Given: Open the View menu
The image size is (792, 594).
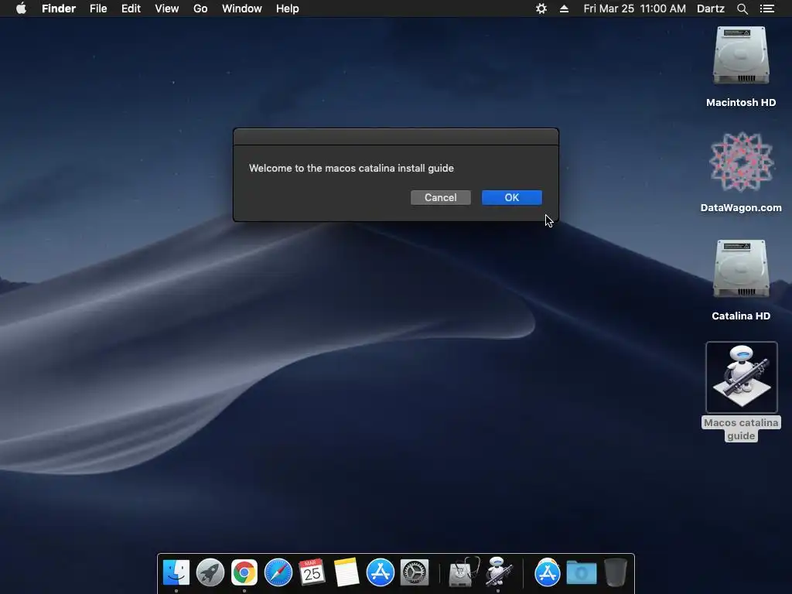Looking at the screenshot, I should (x=167, y=9).
